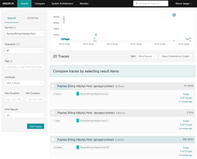Click the Payhas.Billing.HttpApi.Host (1) service tag
The height and width of the screenshot is (159, 197).
pos(93,121)
